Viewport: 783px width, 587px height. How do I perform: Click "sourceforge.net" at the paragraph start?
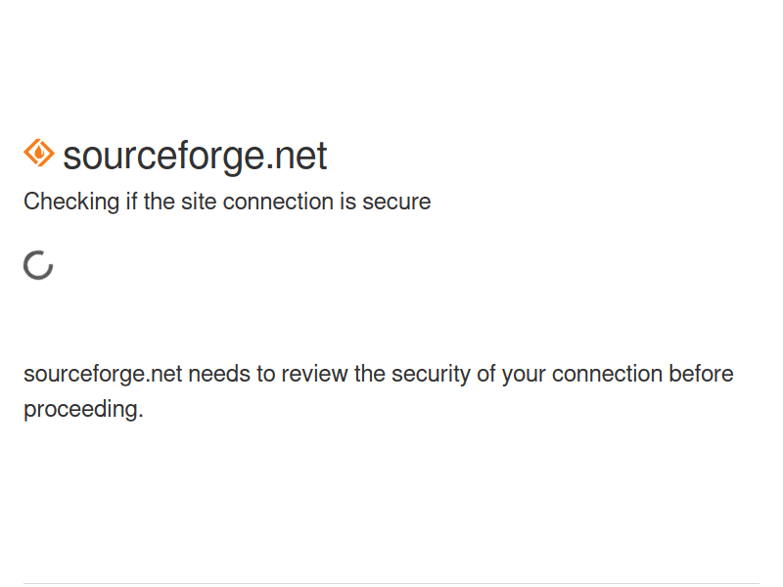tap(103, 375)
